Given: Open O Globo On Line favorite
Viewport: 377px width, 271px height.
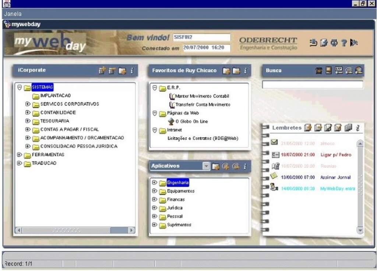Looking at the screenshot, I should [x=191, y=121].
